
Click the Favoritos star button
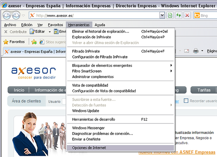pos(14,42)
